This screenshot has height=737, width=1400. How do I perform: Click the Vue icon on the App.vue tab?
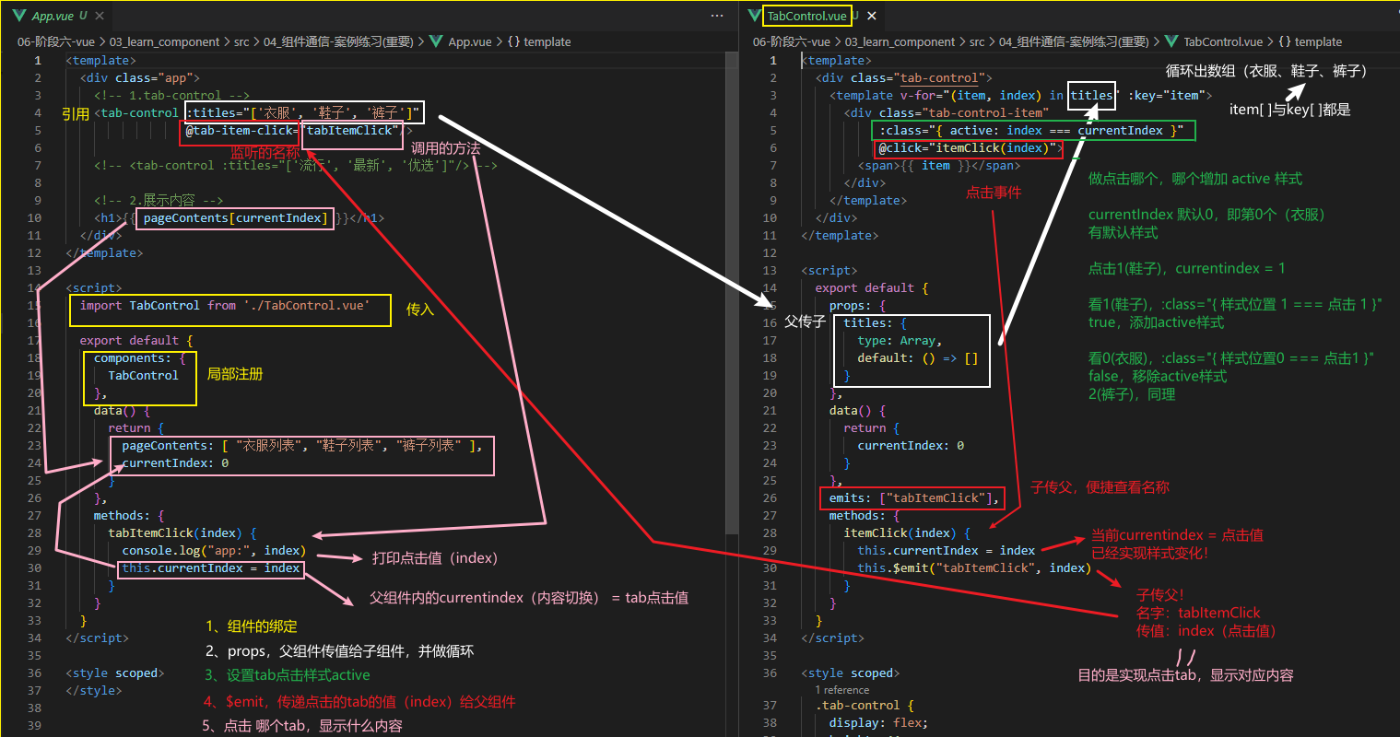(x=19, y=16)
